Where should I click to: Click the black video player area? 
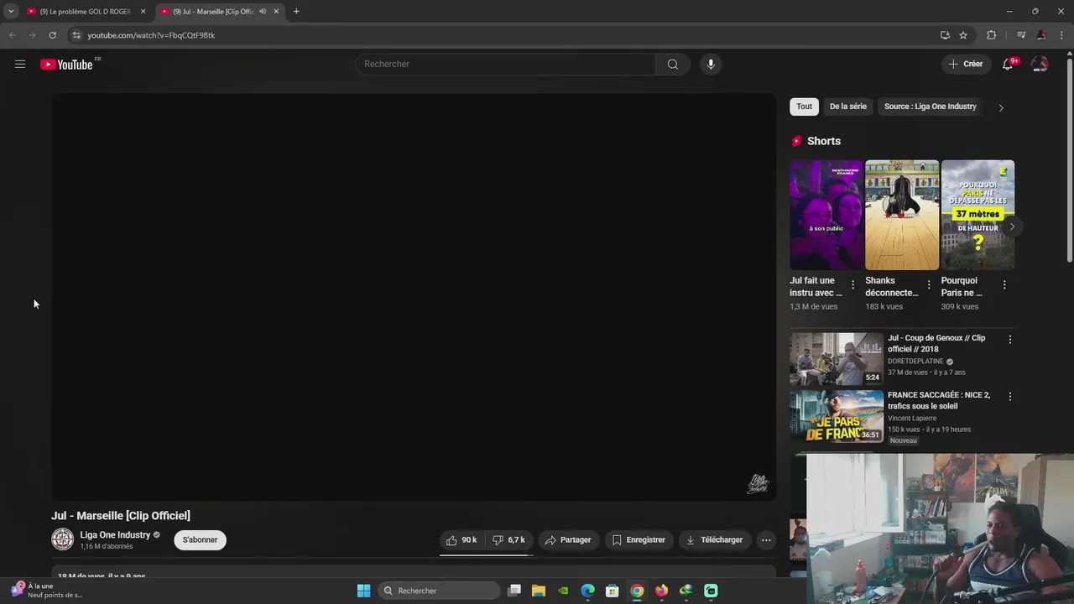coord(414,296)
